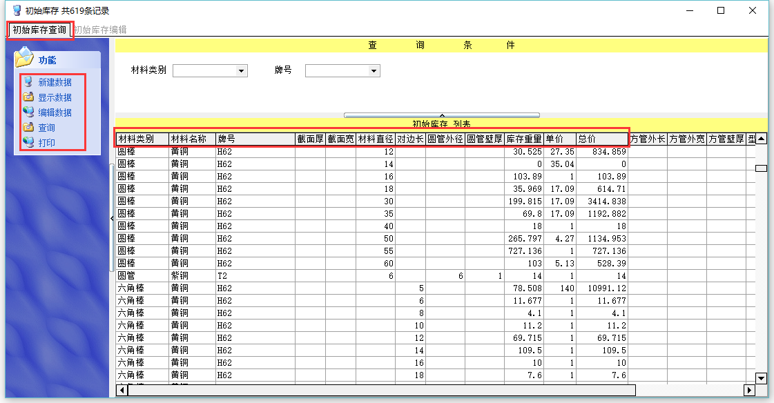Image resolution: width=774 pixels, height=403 pixels.
Task: Select the total price cell 10991.12
Action: point(602,288)
